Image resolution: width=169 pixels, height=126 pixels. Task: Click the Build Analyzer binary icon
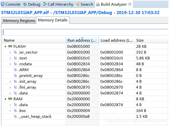tap(98, 5)
